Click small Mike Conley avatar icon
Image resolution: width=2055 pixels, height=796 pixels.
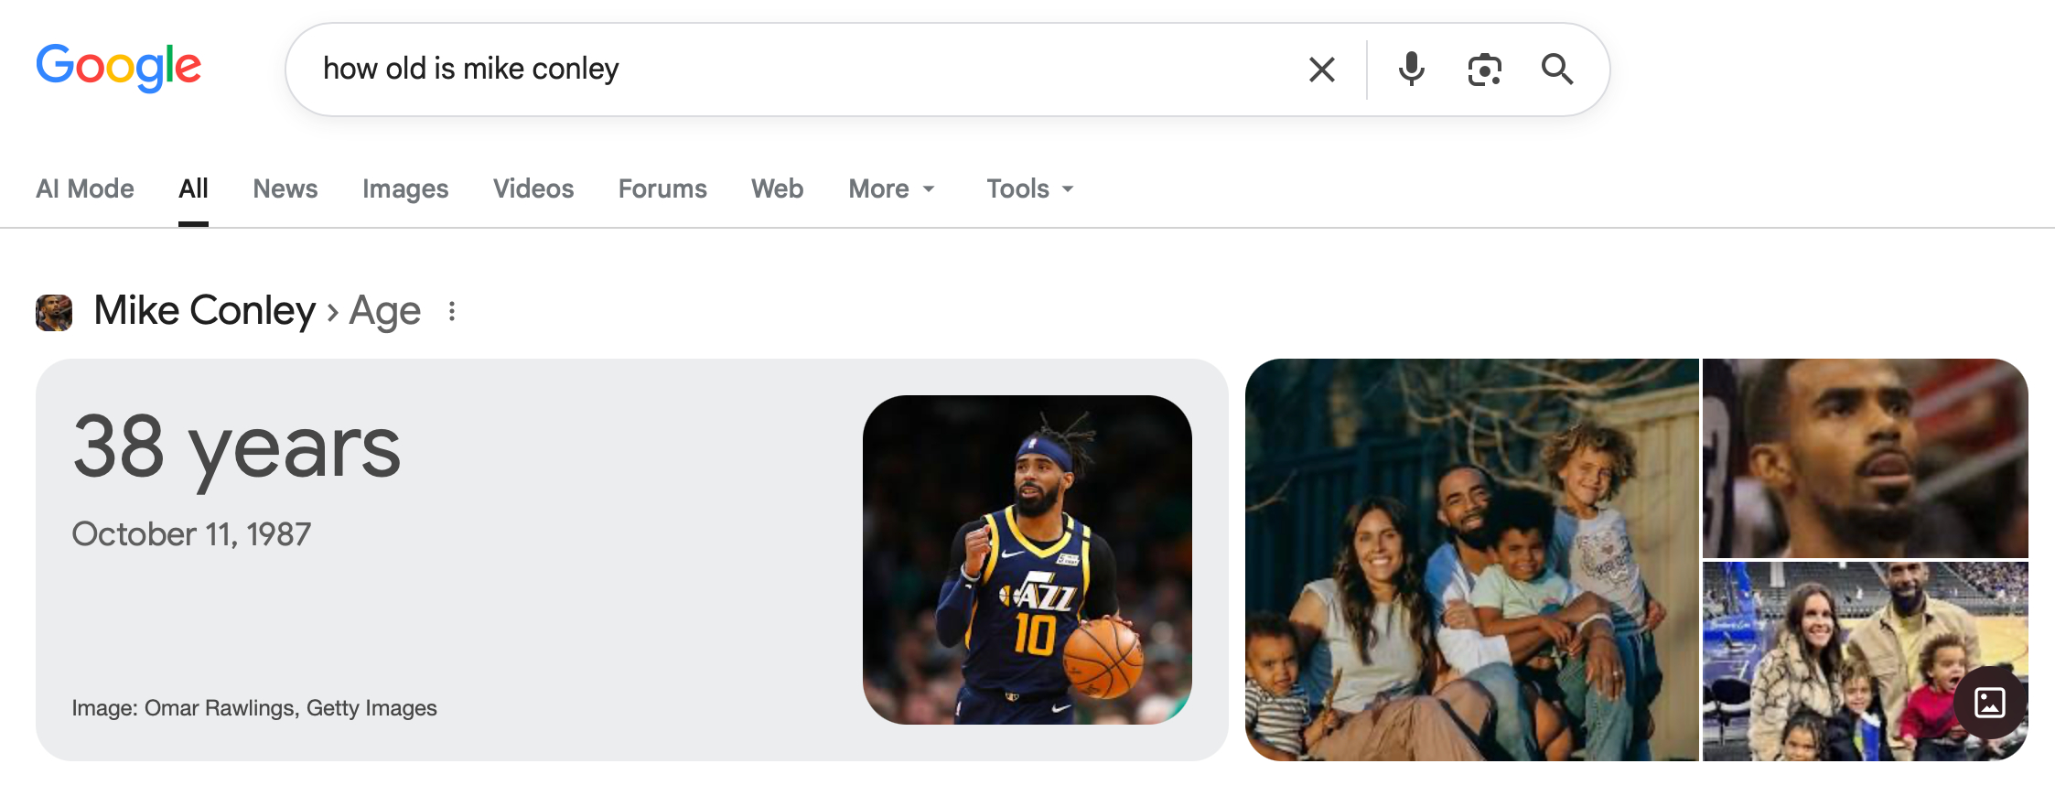tap(54, 312)
